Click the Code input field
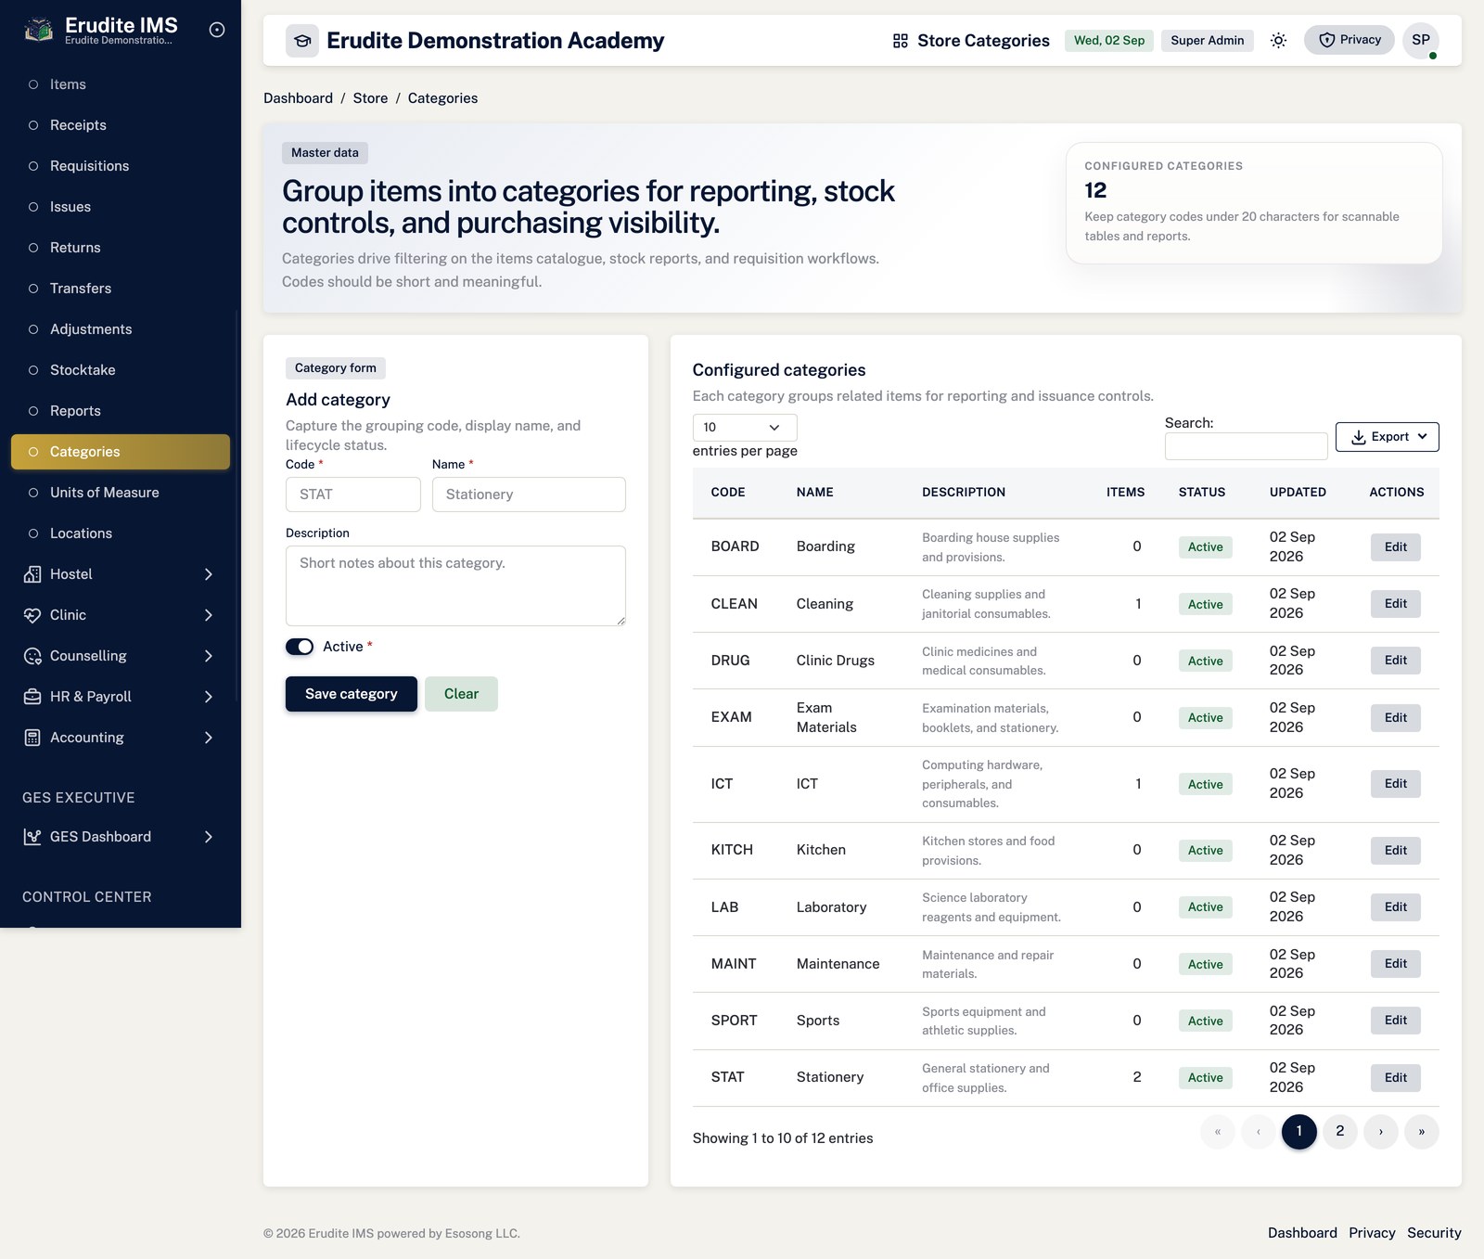The width and height of the screenshot is (1484, 1259). (x=353, y=495)
